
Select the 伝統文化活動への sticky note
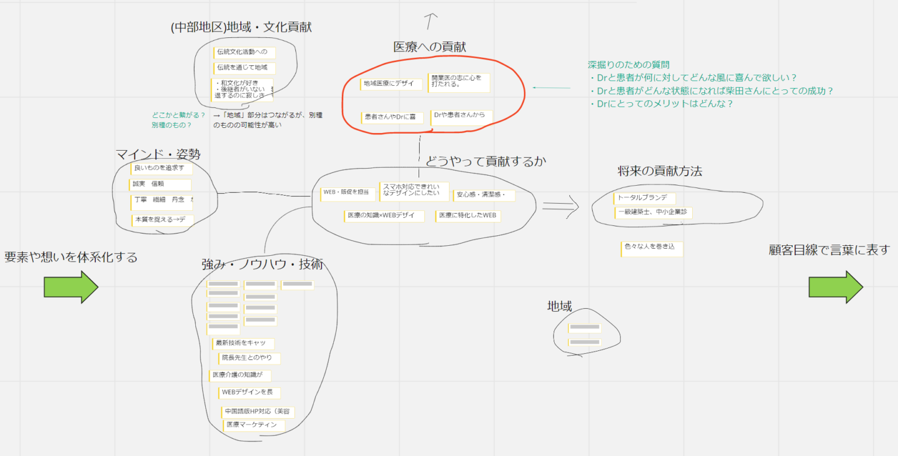point(244,52)
